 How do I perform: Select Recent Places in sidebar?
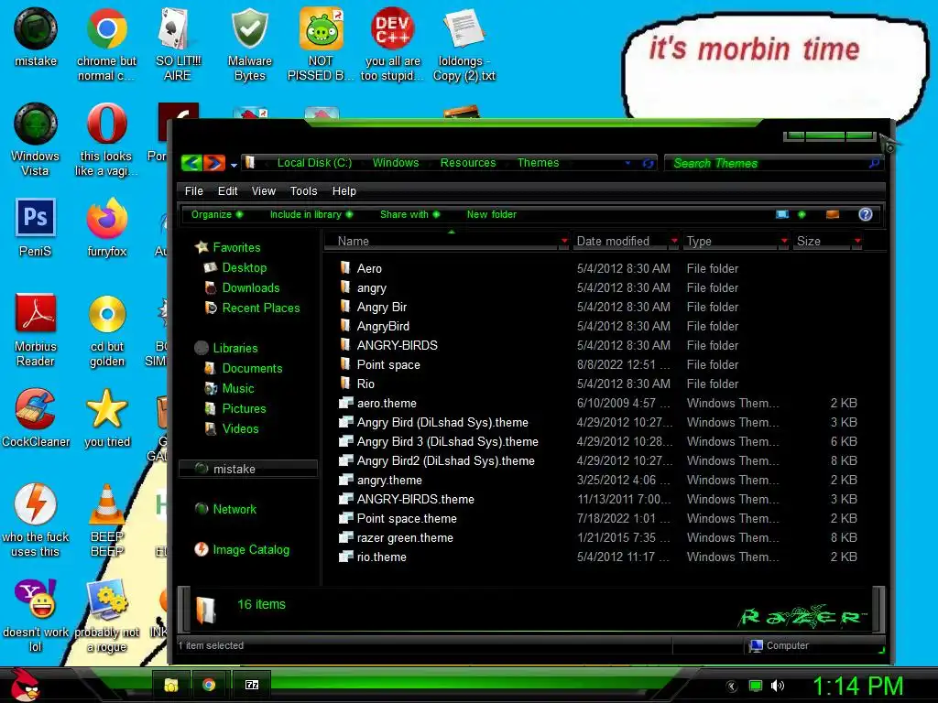251,308
